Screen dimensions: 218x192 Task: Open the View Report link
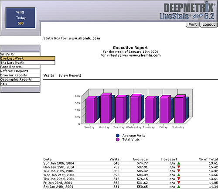70,75
